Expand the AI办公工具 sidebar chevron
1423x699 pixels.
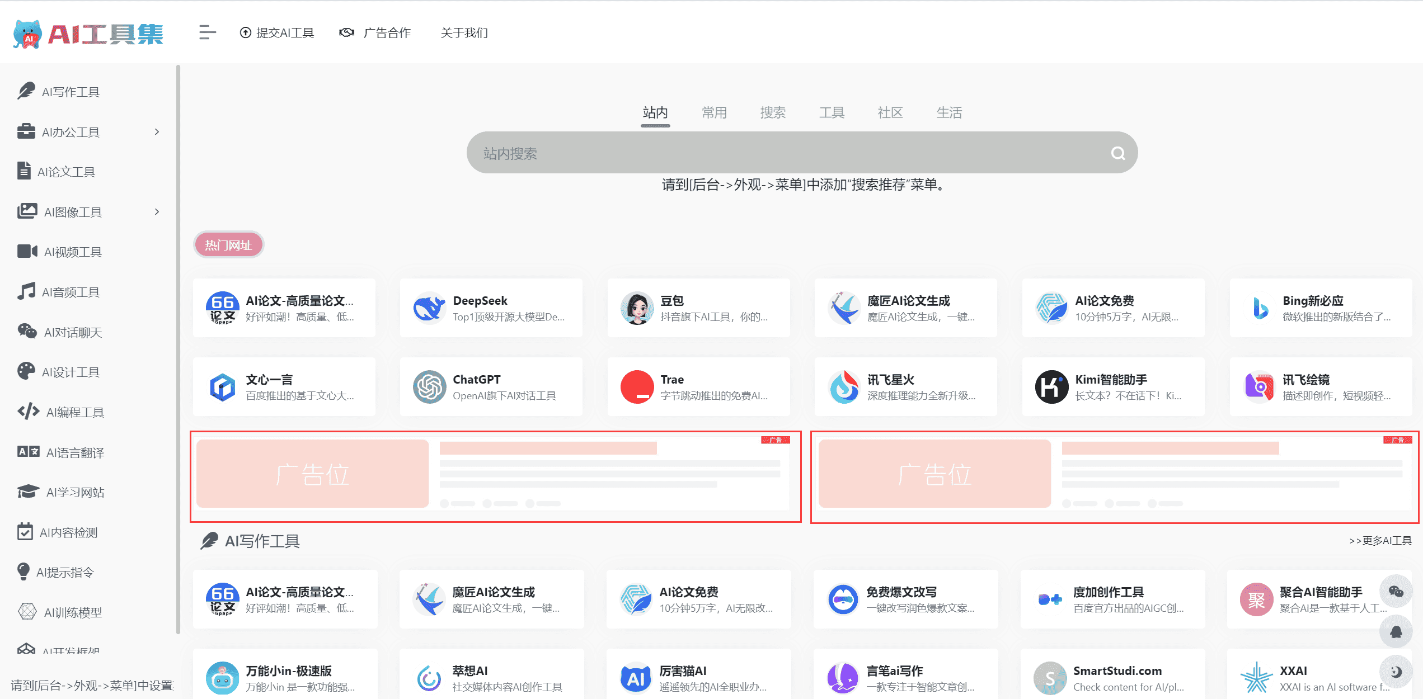(x=157, y=132)
